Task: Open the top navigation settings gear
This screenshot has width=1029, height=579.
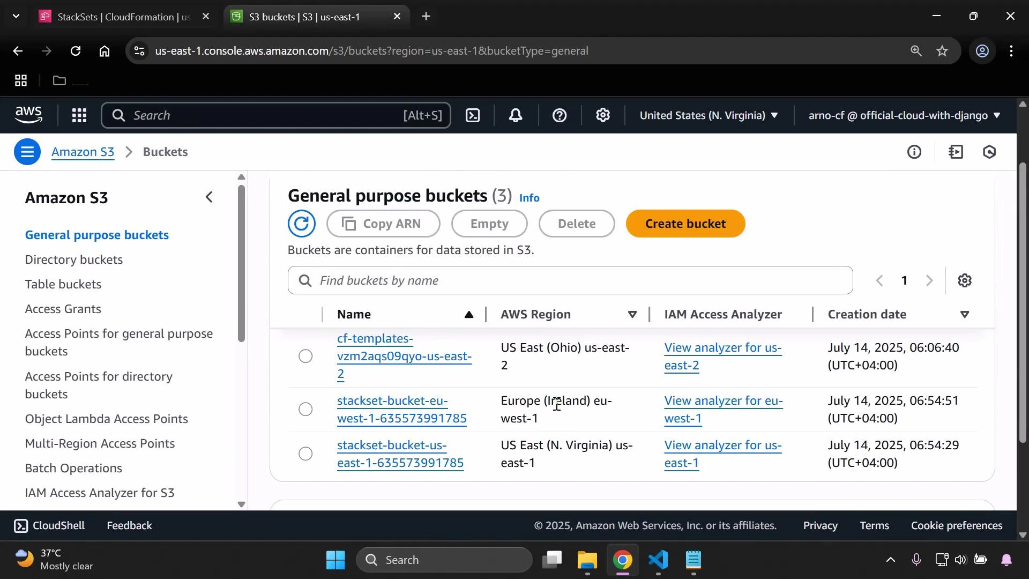Action: point(603,115)
